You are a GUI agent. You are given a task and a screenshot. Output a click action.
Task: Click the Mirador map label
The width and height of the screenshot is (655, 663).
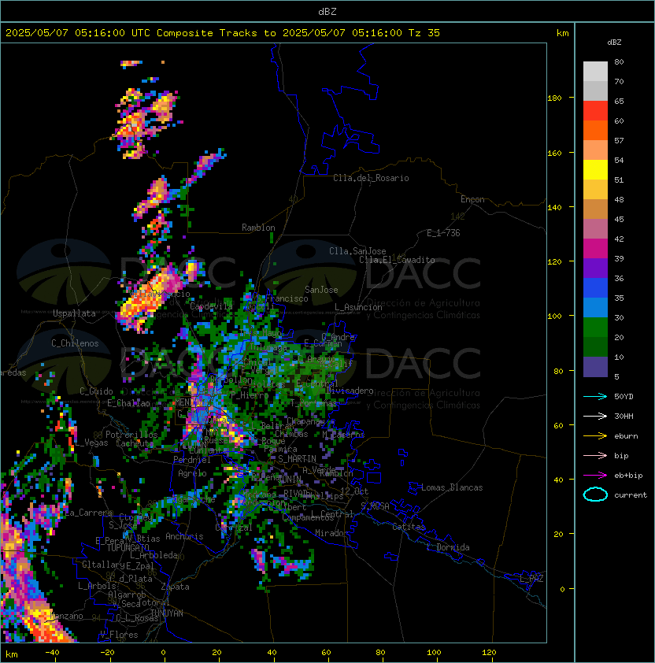click(331, 533)
